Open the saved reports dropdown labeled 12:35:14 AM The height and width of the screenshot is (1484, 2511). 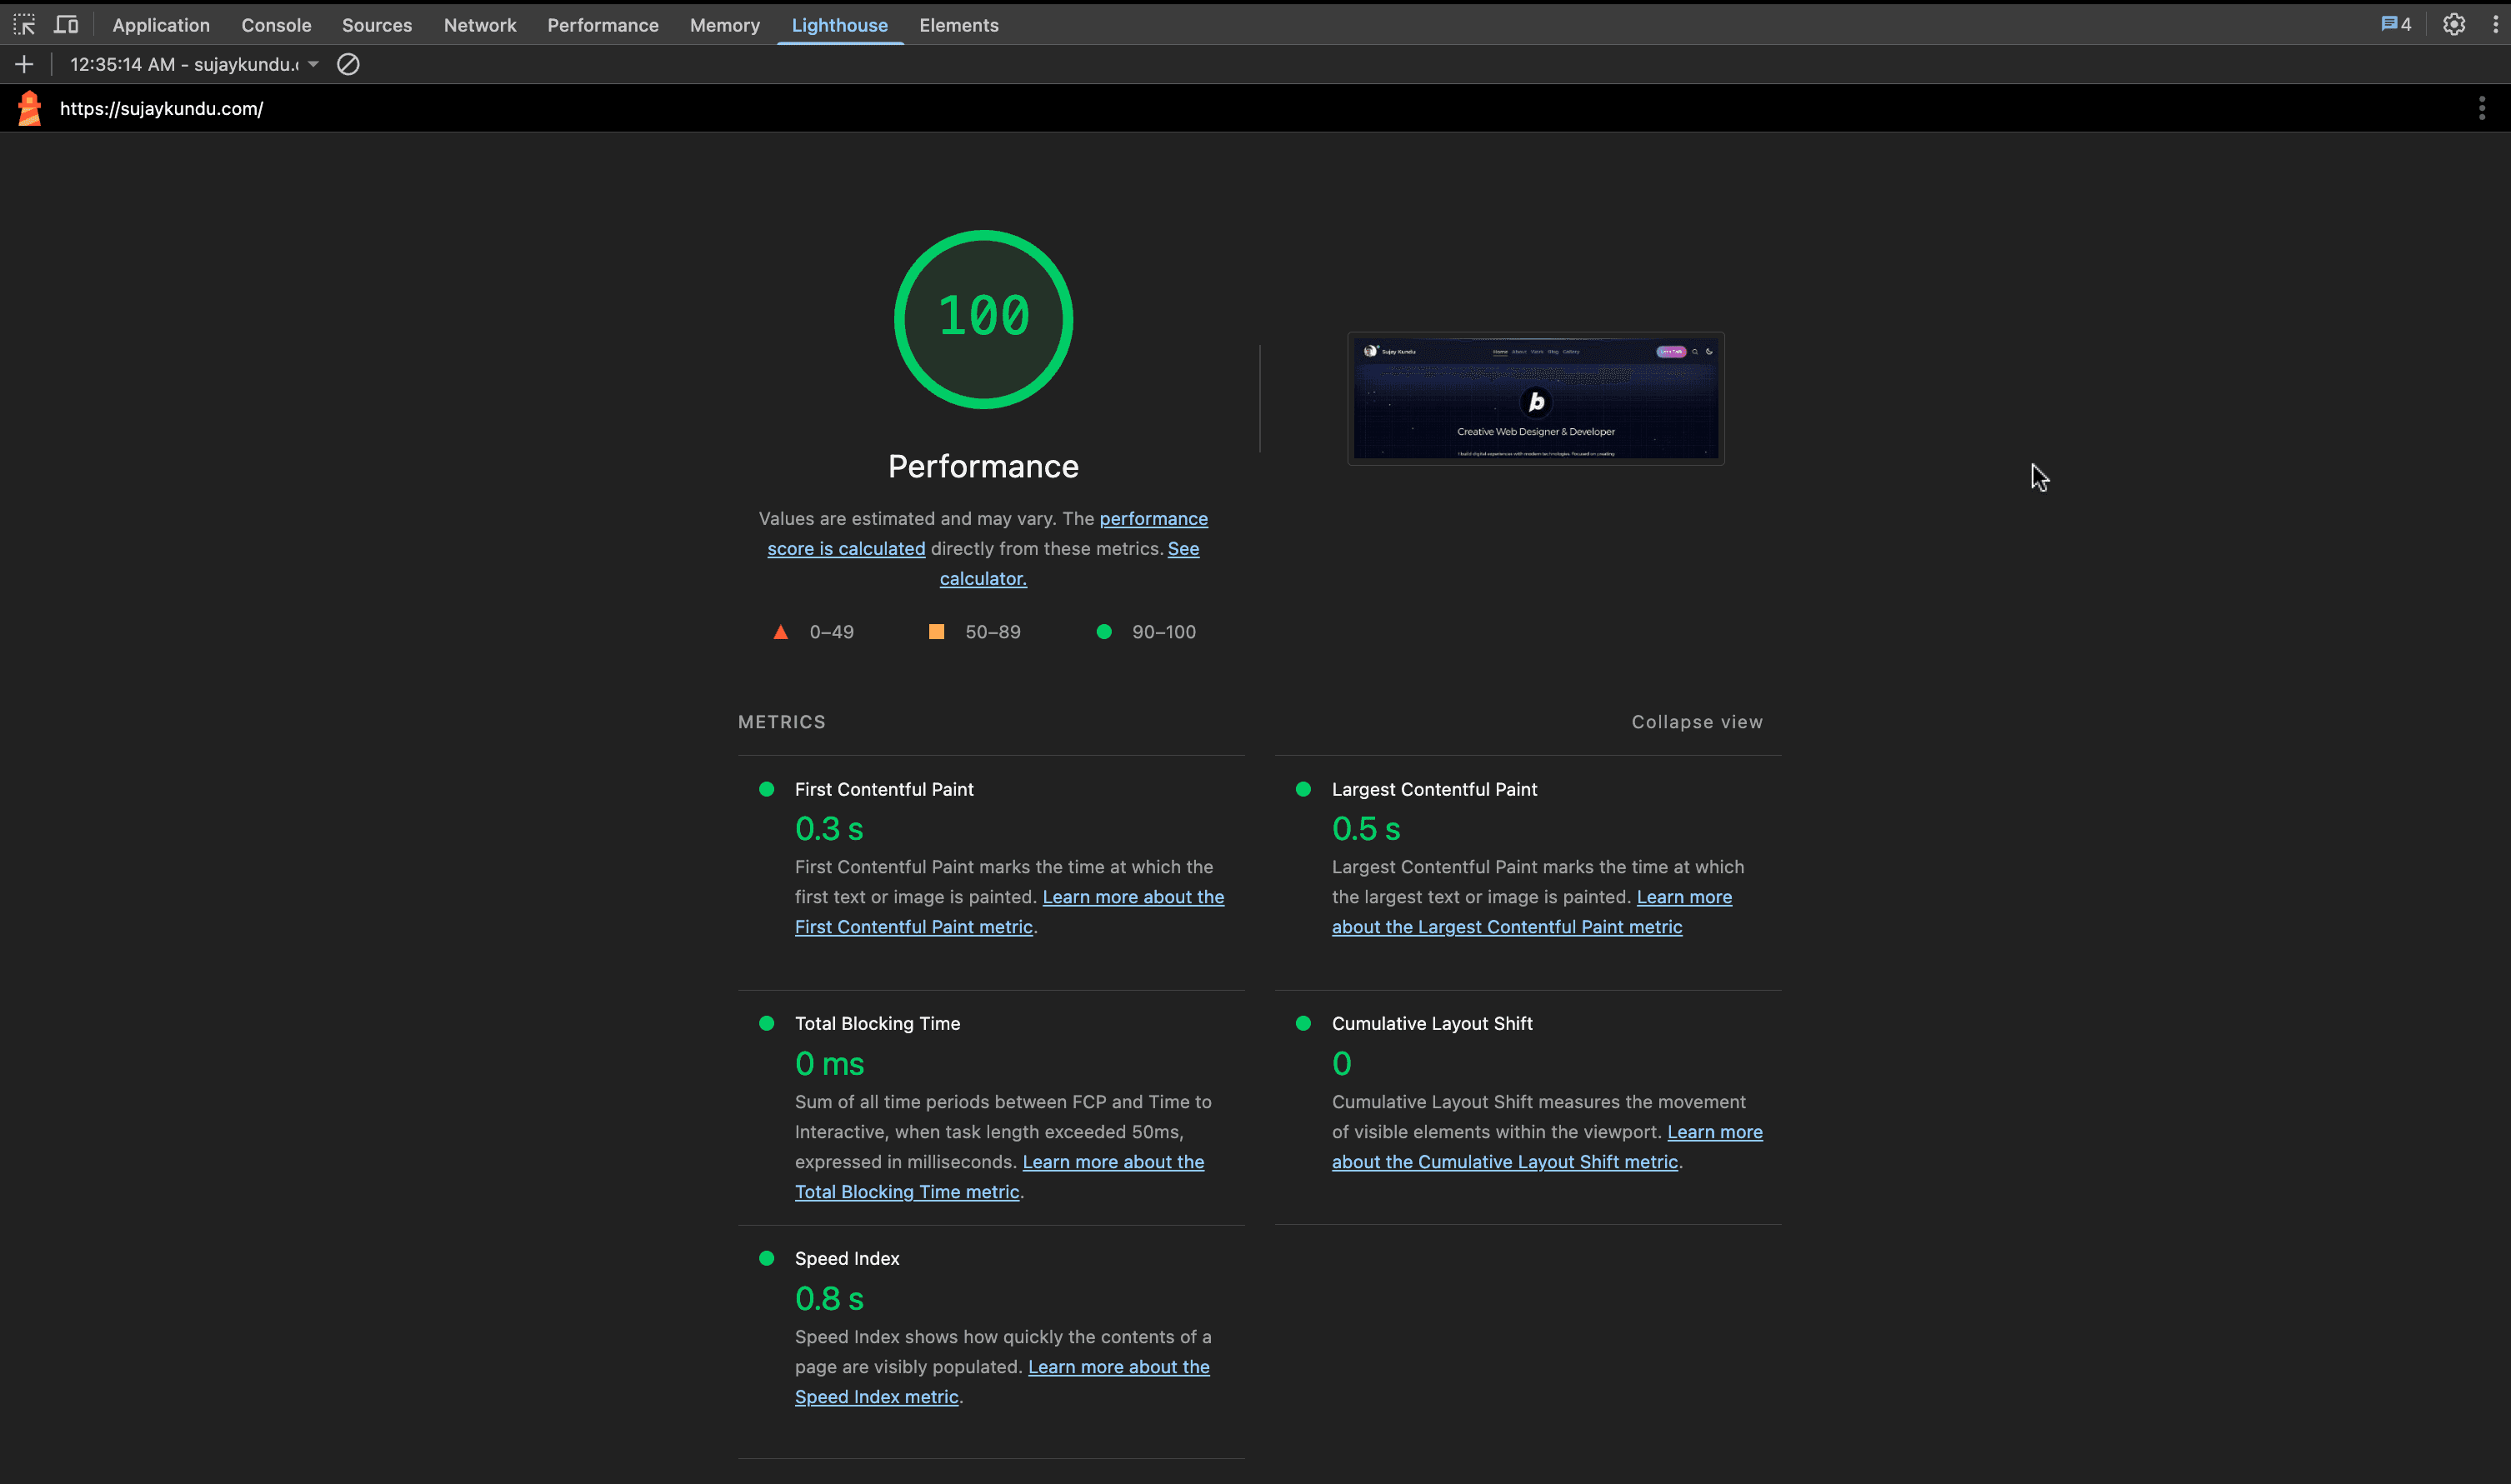click(190, 64)
